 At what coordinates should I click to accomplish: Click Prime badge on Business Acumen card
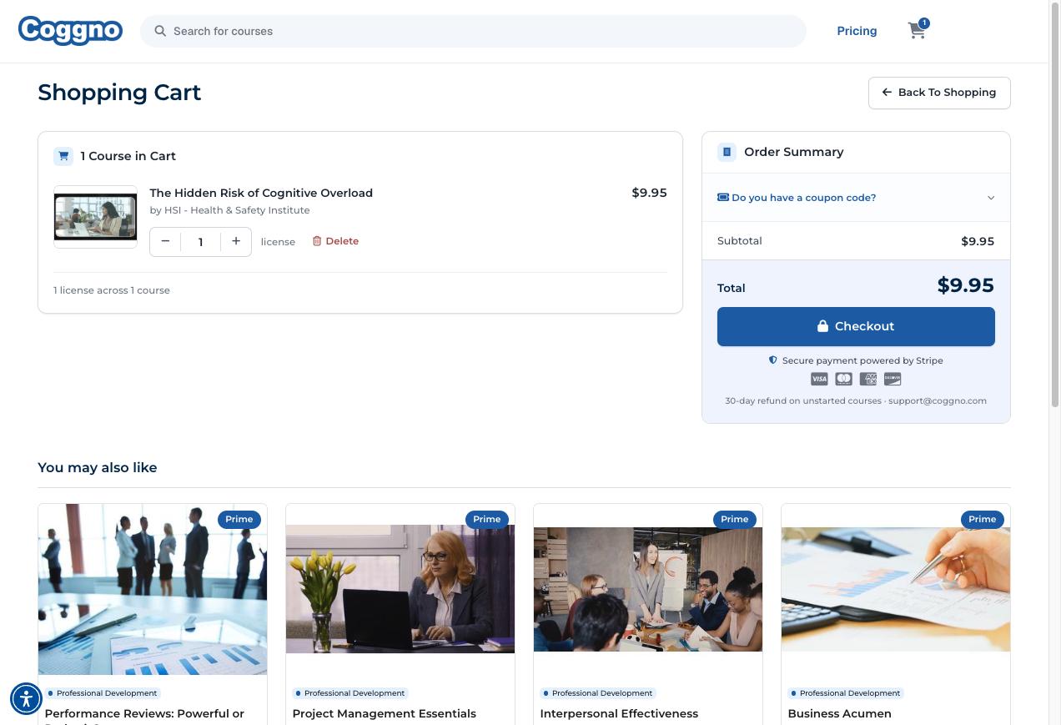click(x=983, y=519)
